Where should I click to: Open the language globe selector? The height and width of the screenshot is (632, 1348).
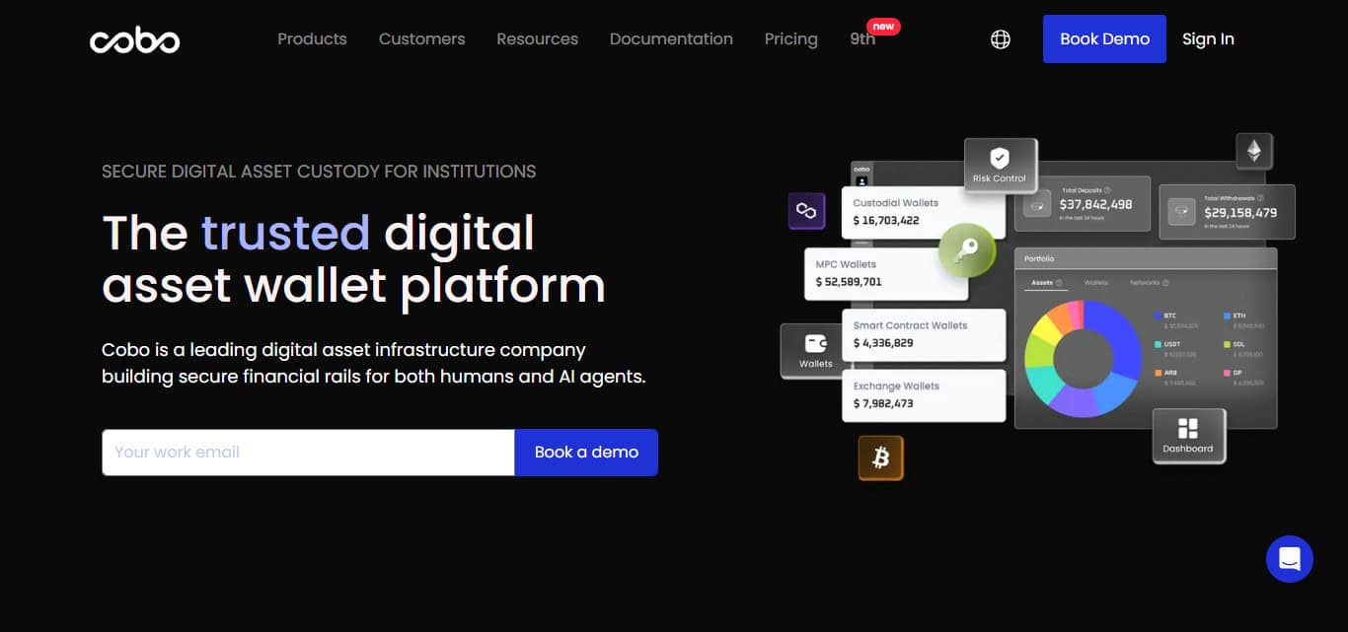click(x=1001, y=39)
